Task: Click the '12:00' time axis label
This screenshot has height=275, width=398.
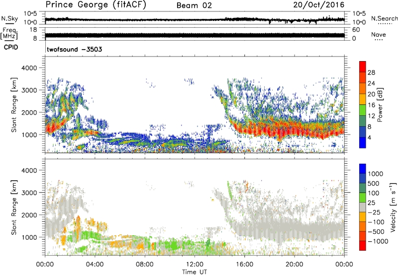Action: [195, 265]
